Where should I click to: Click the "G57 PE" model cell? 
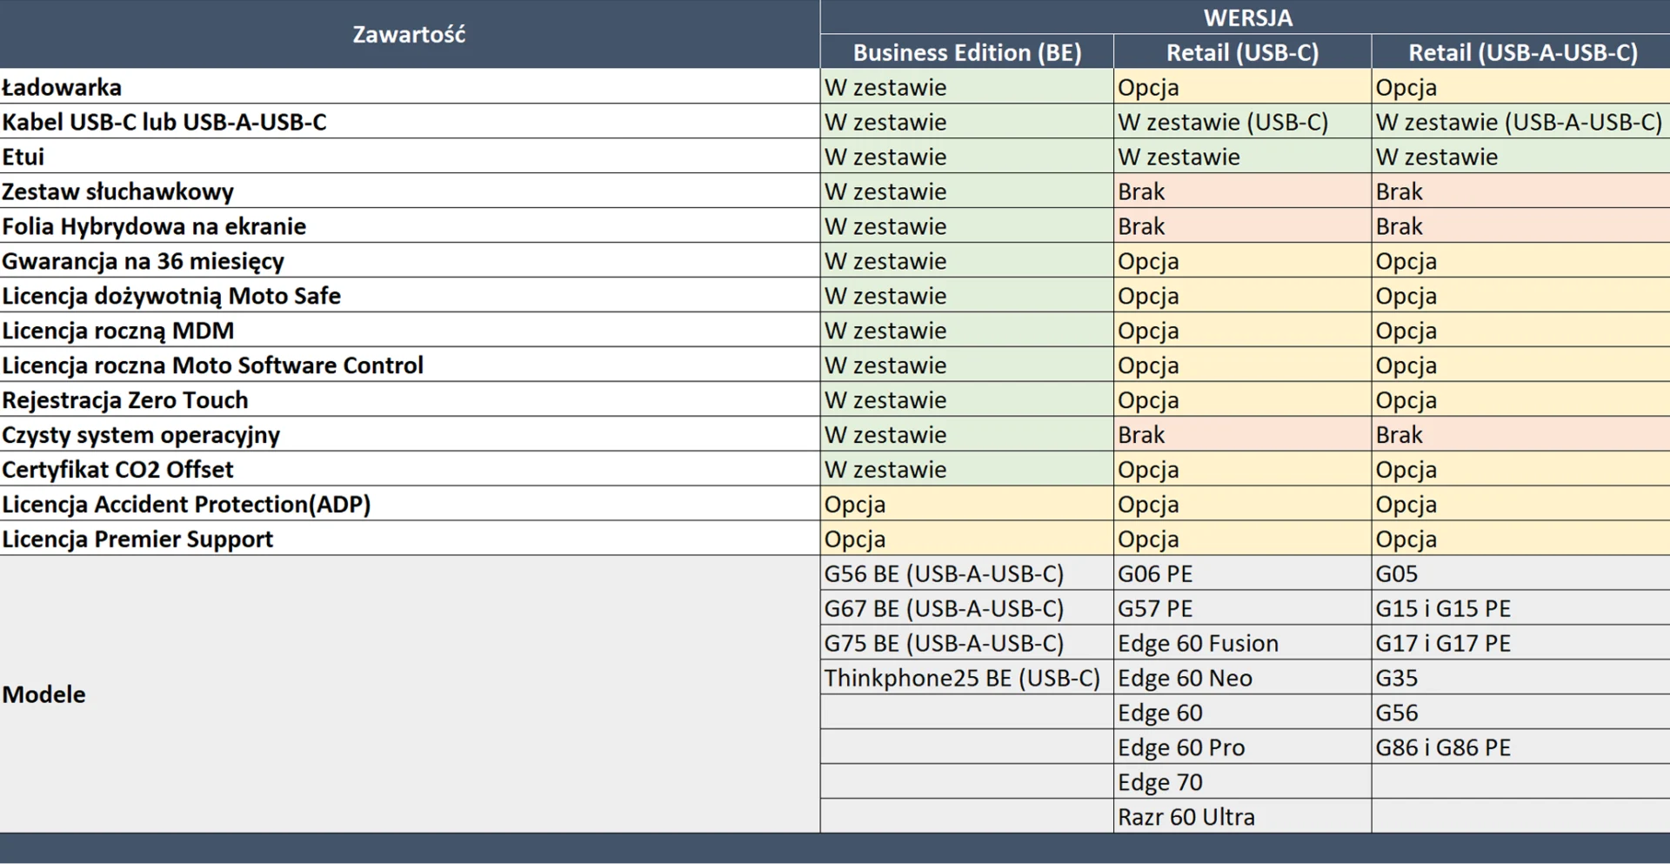[x=1243, y=609]
